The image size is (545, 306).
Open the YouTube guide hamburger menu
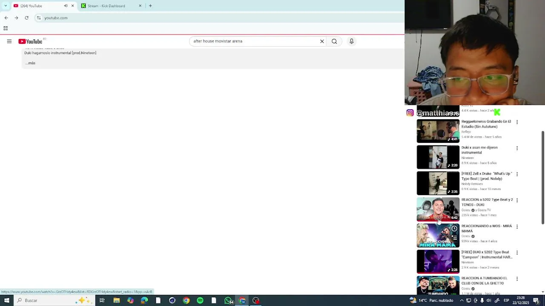(9, 41)
